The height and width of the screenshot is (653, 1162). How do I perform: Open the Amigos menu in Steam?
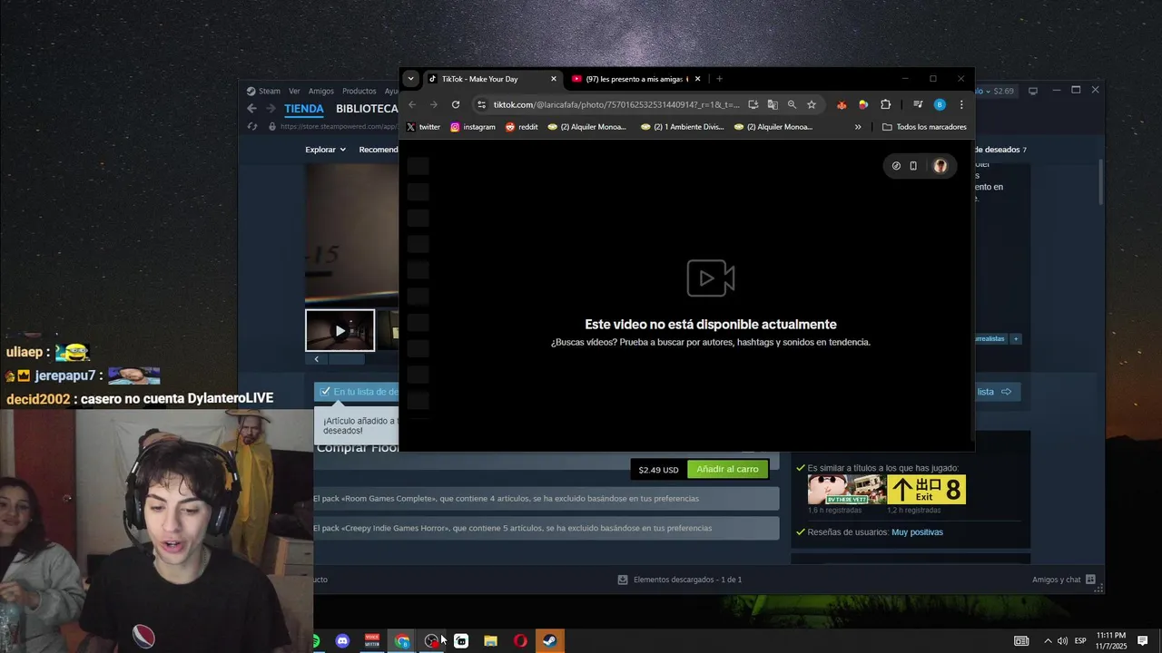[320, 91]
